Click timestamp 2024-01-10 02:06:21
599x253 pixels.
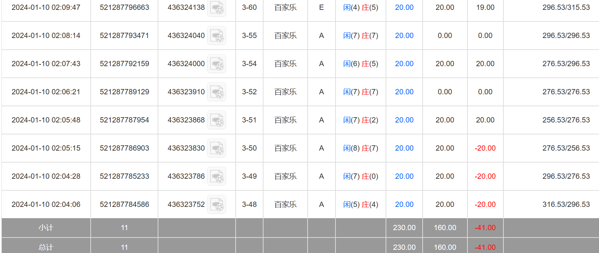[46, 92]
